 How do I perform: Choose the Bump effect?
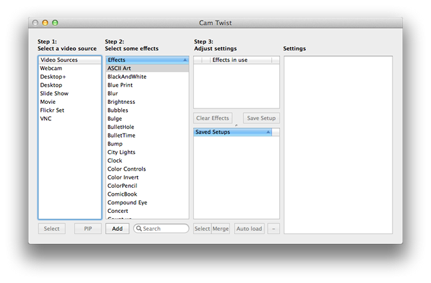(x=147, y=143)
